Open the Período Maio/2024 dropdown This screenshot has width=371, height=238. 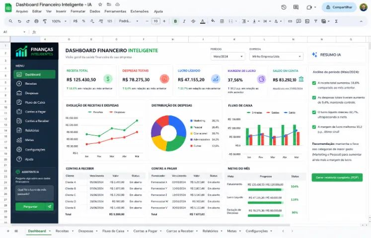pos(227,57)
